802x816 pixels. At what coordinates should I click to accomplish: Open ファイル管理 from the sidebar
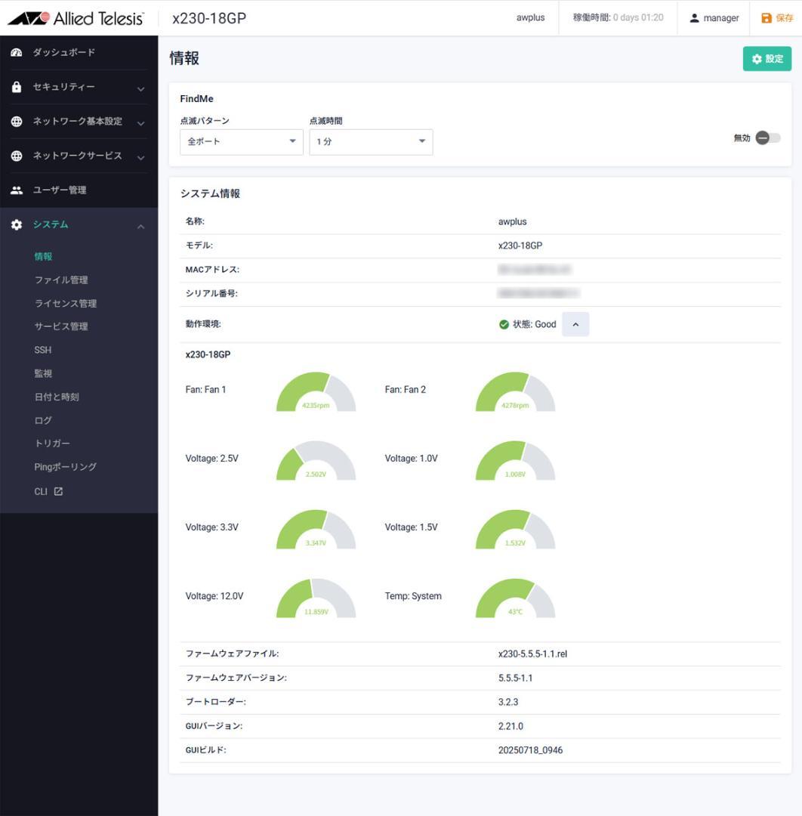(x=61, y=280)
